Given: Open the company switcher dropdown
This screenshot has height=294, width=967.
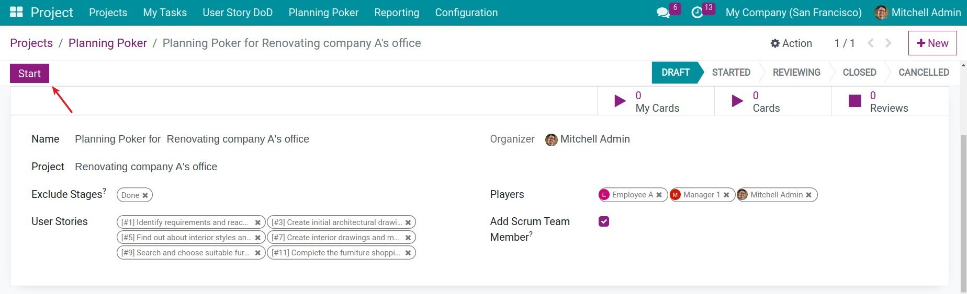Looking at the screenshot, I should (793, 13).
